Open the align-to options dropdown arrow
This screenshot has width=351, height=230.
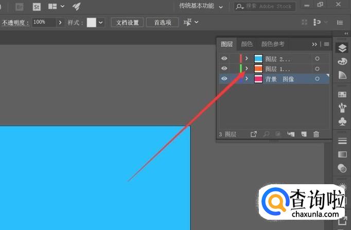[196, 22]
